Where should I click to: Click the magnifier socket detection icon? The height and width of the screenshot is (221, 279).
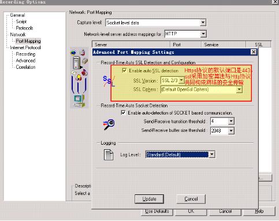click(109, 124)
